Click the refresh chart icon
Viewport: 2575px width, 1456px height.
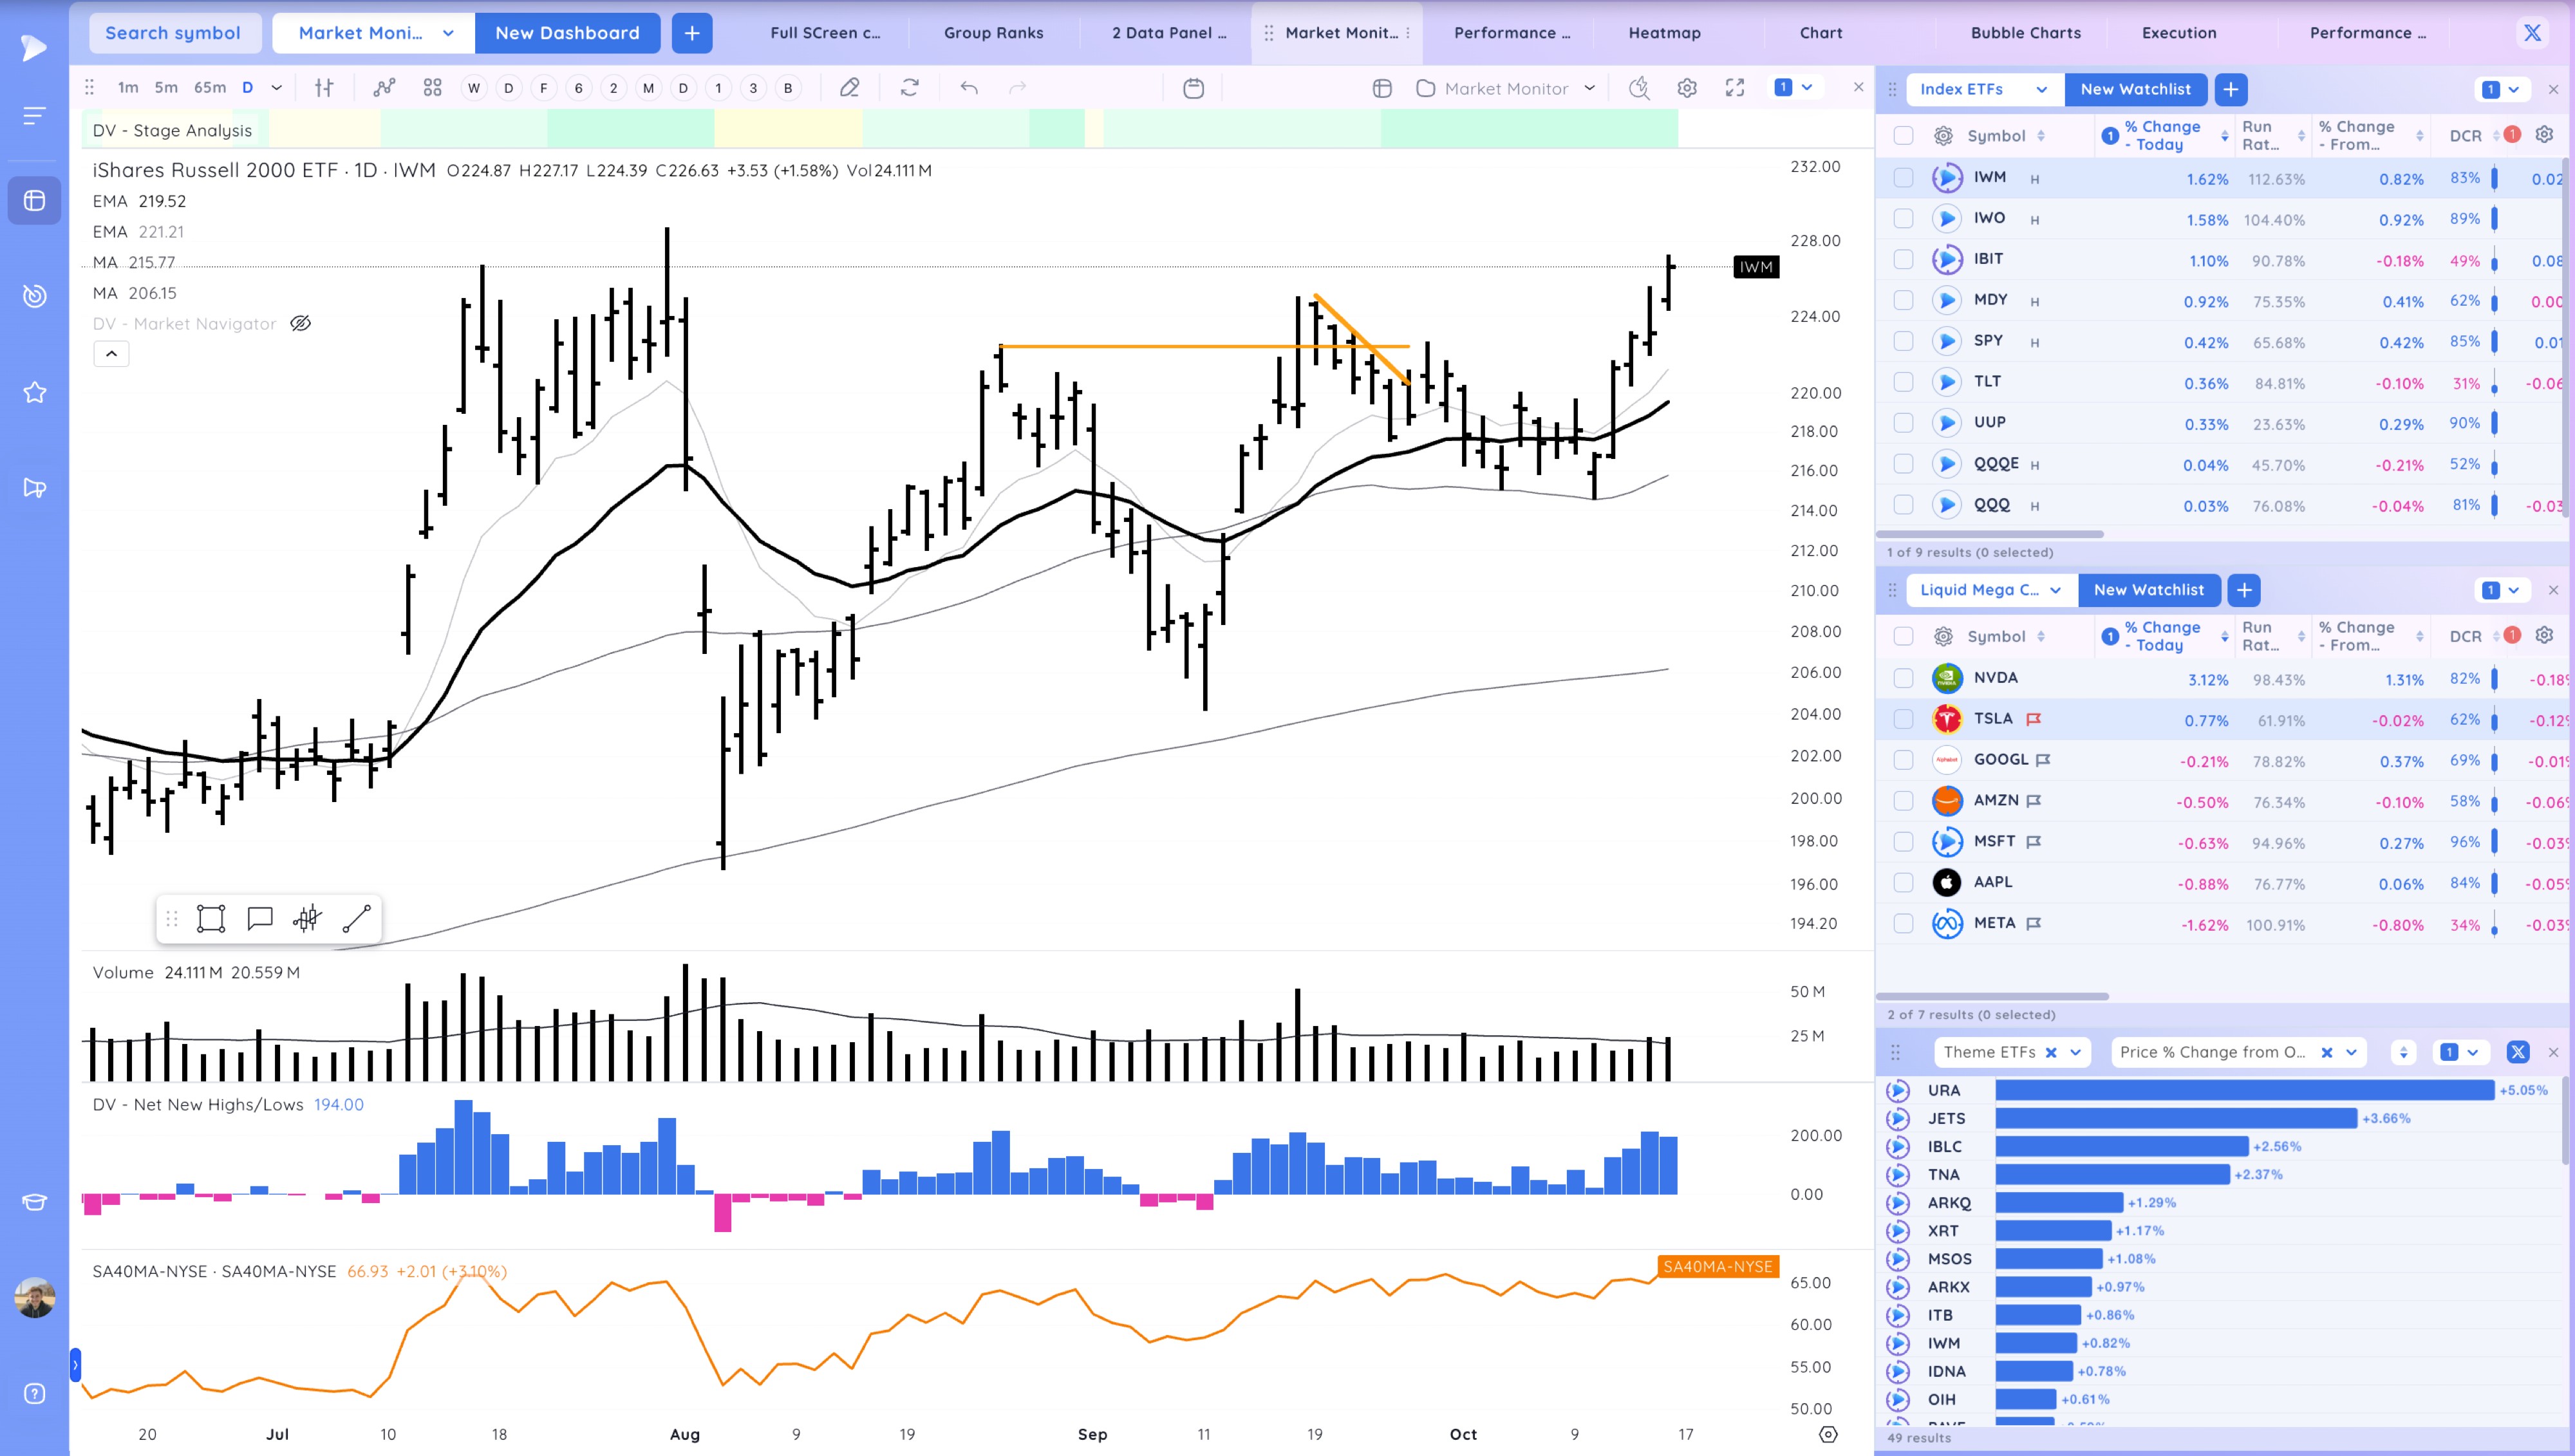(x=909, y=88)
